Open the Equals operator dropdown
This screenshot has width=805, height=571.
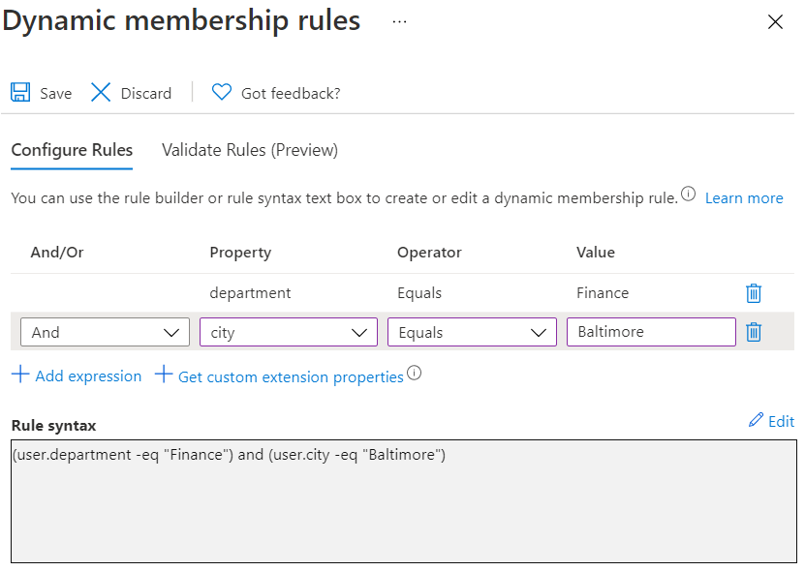click(472, 332)
